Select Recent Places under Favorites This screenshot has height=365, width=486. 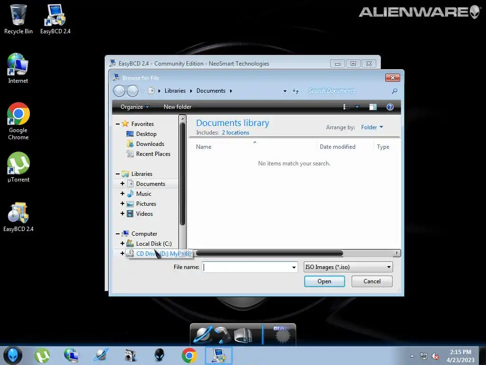pos(153,154)
